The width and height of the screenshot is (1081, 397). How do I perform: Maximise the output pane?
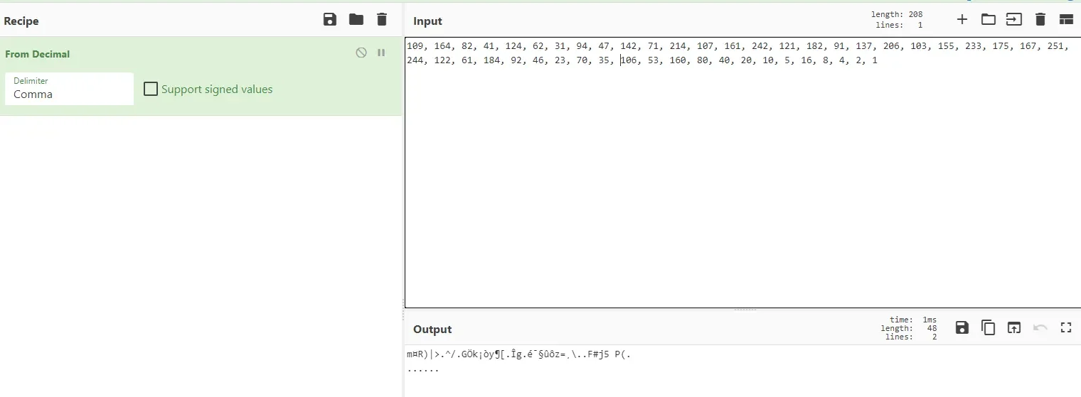1065,327
